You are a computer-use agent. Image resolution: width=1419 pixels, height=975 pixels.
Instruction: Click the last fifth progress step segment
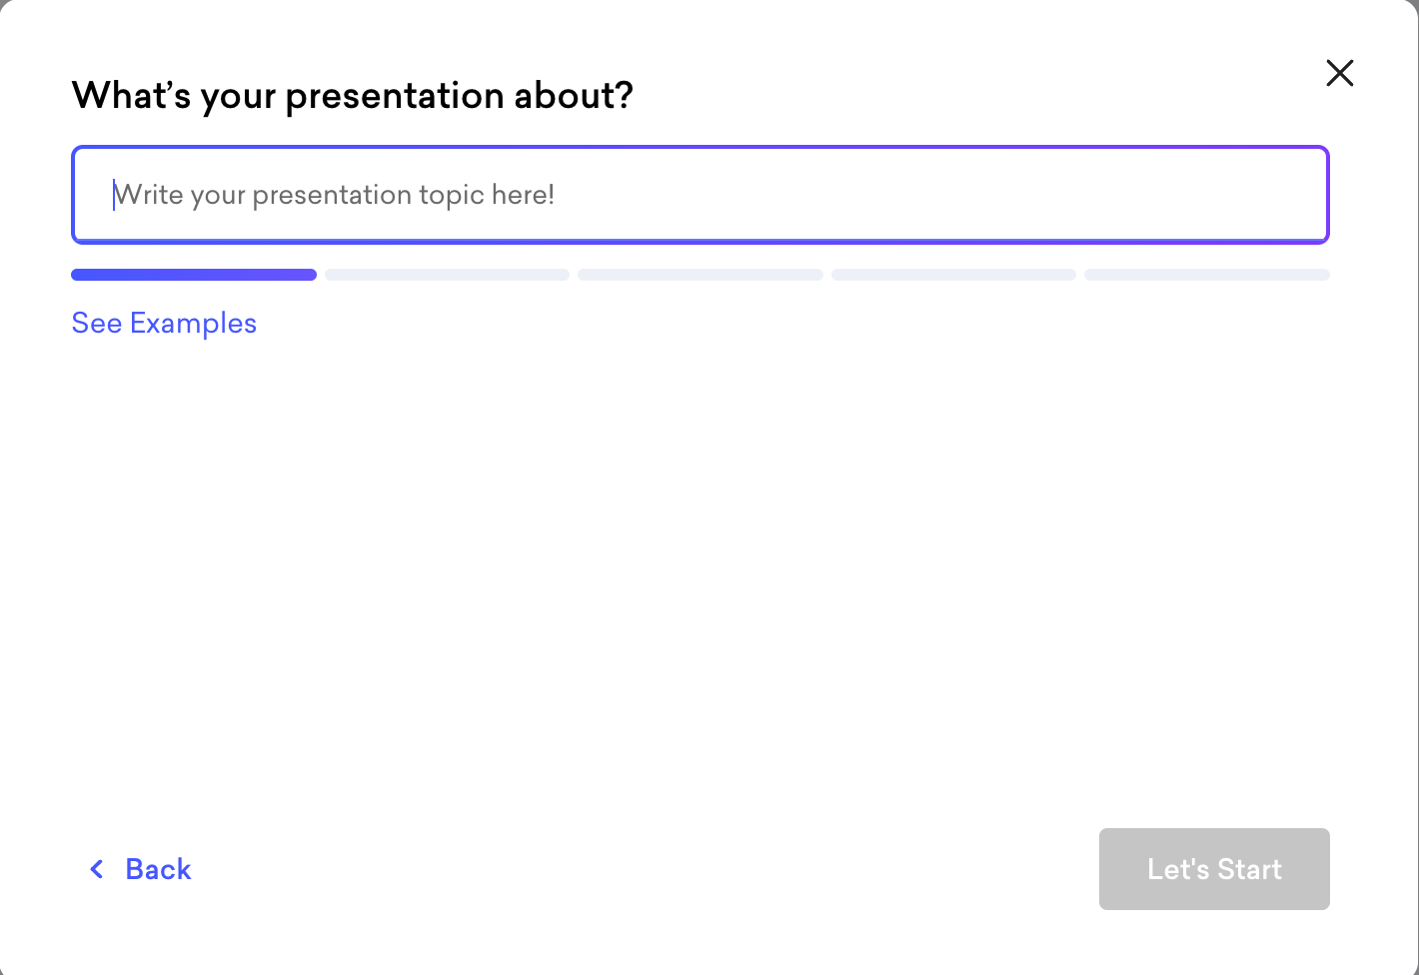pos(1206,275)
